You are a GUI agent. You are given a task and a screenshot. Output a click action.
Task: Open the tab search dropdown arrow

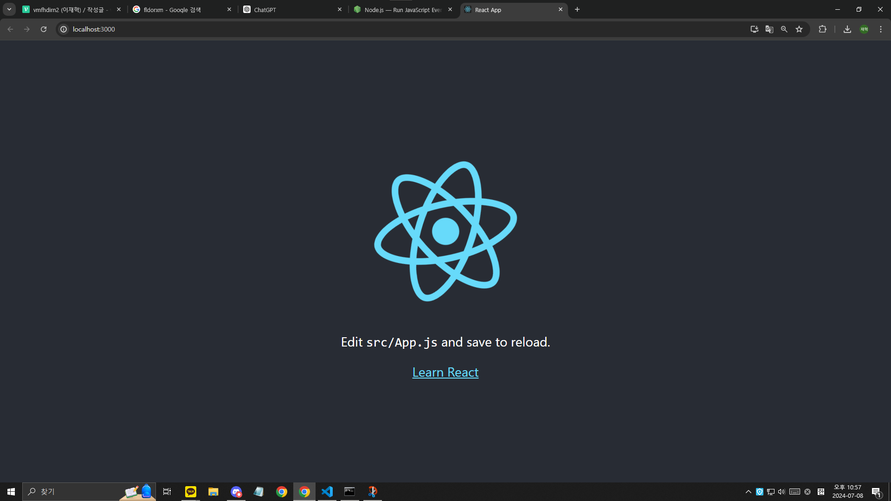click(x=9, y=9)
